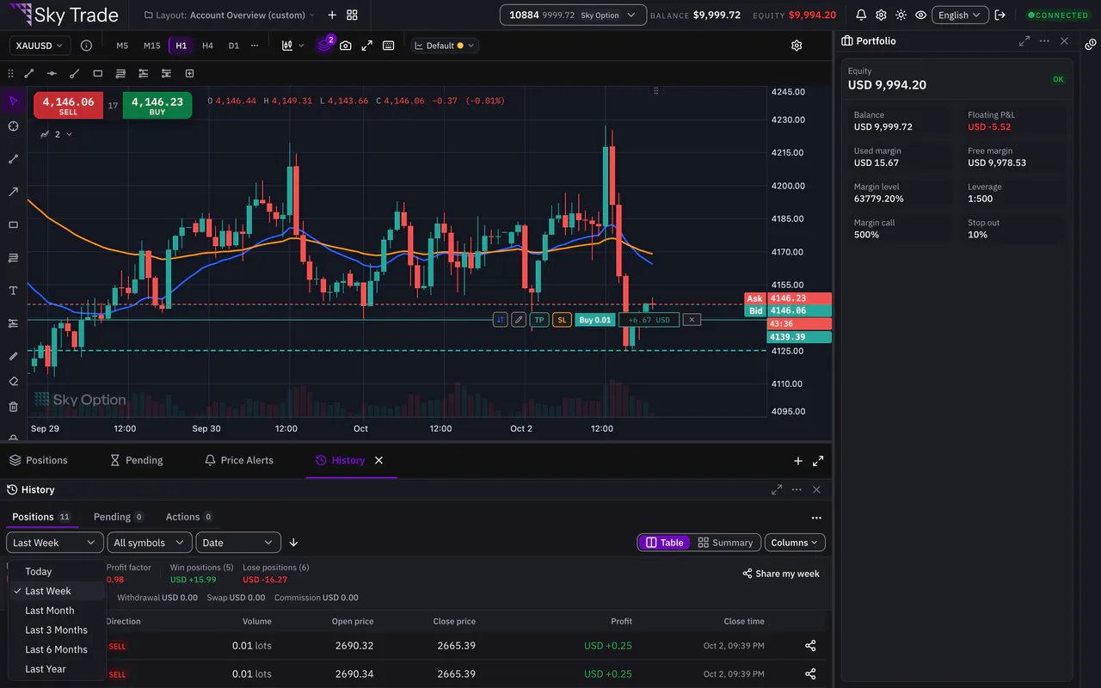Select the rectangle shape in the drawing toolbar
The height and width of the screenshot is (688, 1101).
97,74
